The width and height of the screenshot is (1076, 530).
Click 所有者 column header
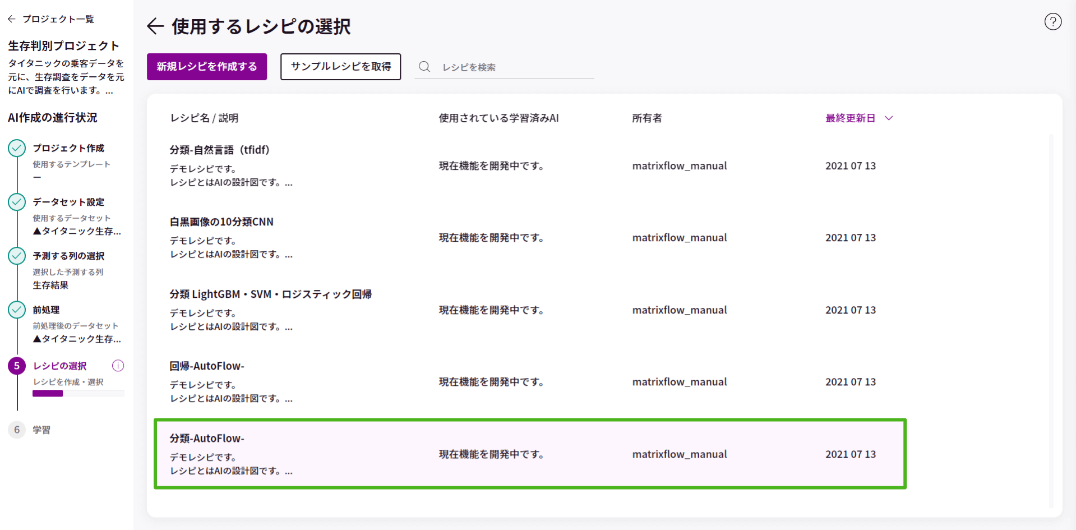tap(647, 118)
